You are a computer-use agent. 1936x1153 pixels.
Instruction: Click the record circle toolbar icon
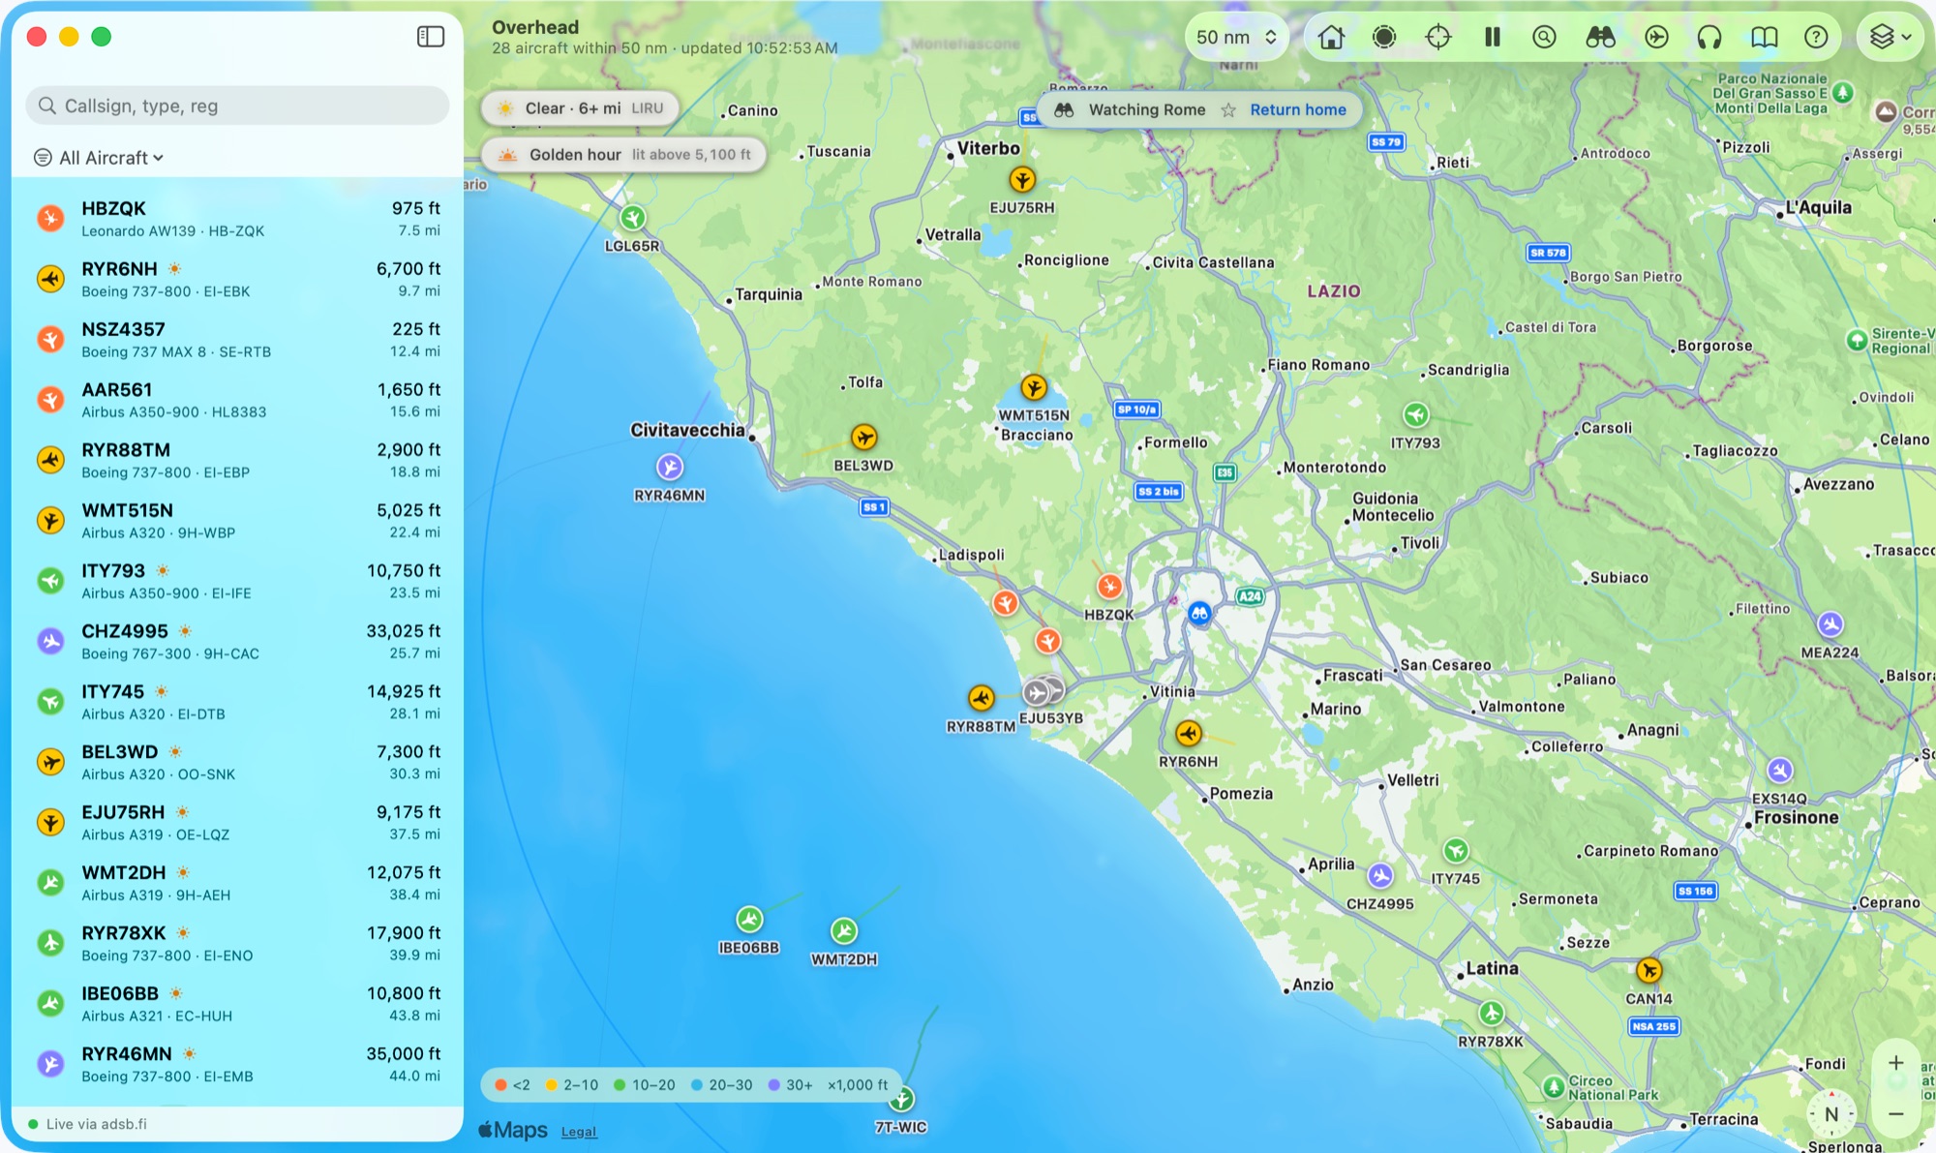coord(1384,37)
